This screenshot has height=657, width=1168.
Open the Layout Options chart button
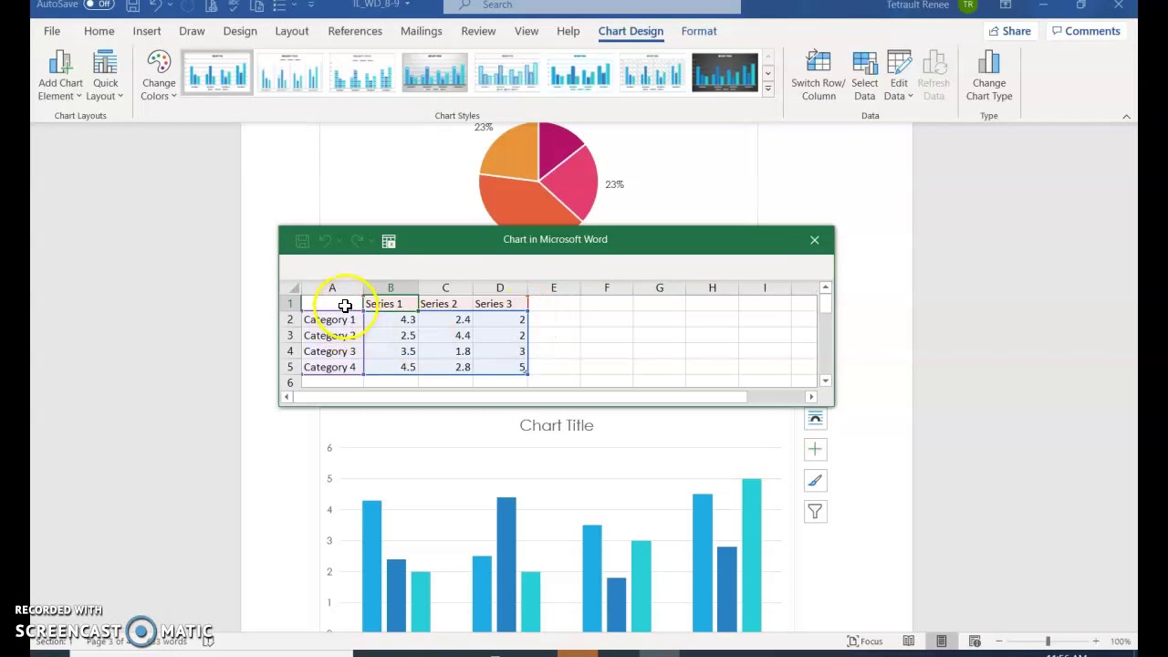pyautogui.click(x=815, y=418)
